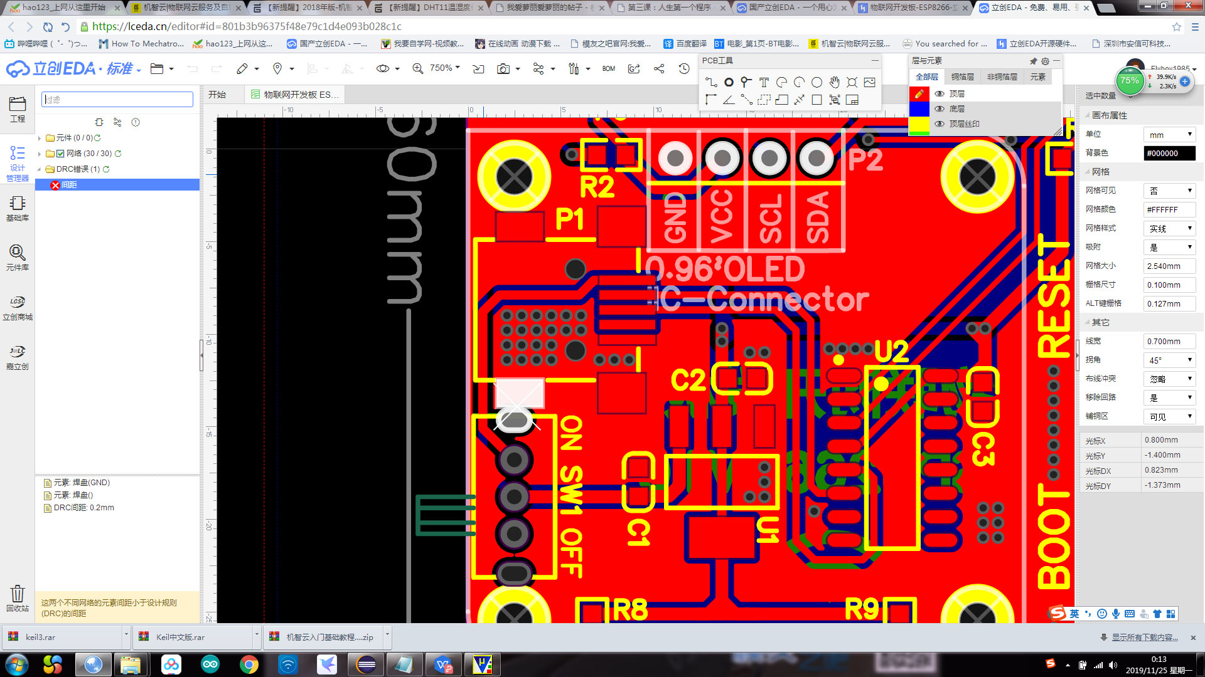Open layer panel settings gear
Image resolution: width=1205 pixels, height=677 pixels.
point(1045,61)
